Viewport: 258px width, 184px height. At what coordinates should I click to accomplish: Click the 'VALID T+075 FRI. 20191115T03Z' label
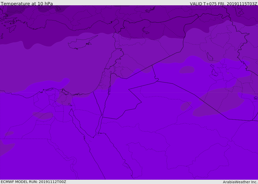tap(223, 4)
